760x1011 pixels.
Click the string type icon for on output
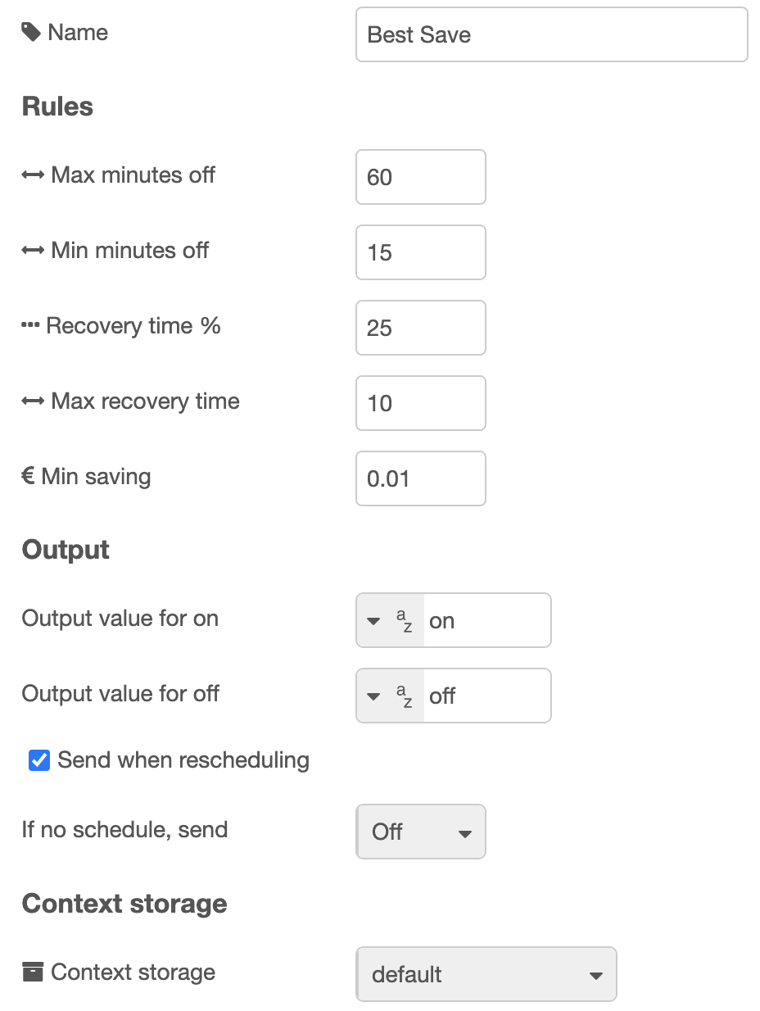point(404,620)
